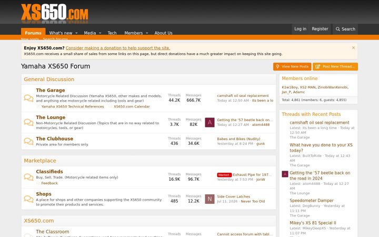Open The Clubhouse forum title
Screen dimensions: 379x237
pos(54,139)
